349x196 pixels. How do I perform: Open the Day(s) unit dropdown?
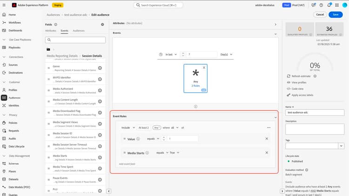click(x=226, y=54)
